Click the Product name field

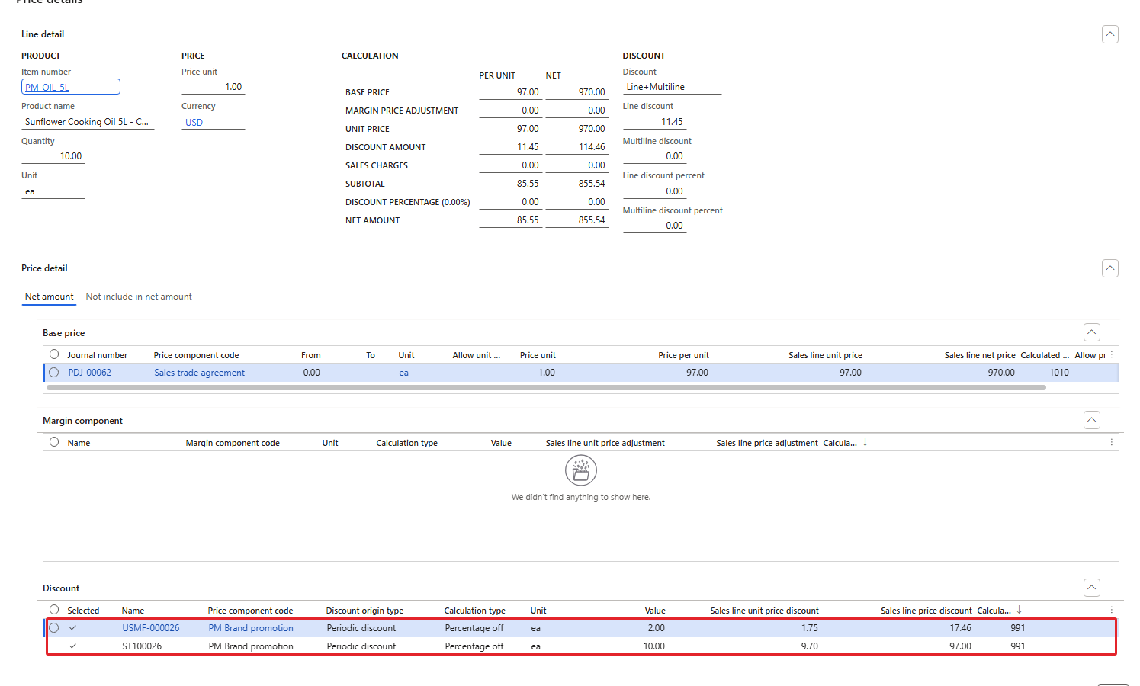click(88, 122)
